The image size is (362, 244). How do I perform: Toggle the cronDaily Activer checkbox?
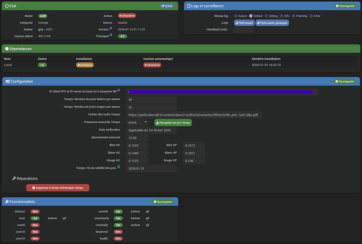(x=147, y=225)
